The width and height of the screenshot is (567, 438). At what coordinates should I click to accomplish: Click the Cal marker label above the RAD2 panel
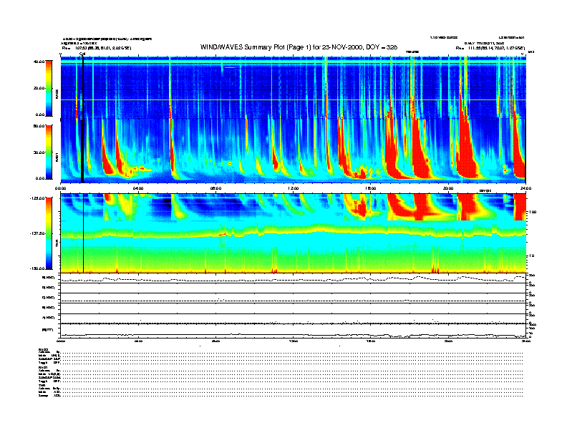click(x=82, y=54)
